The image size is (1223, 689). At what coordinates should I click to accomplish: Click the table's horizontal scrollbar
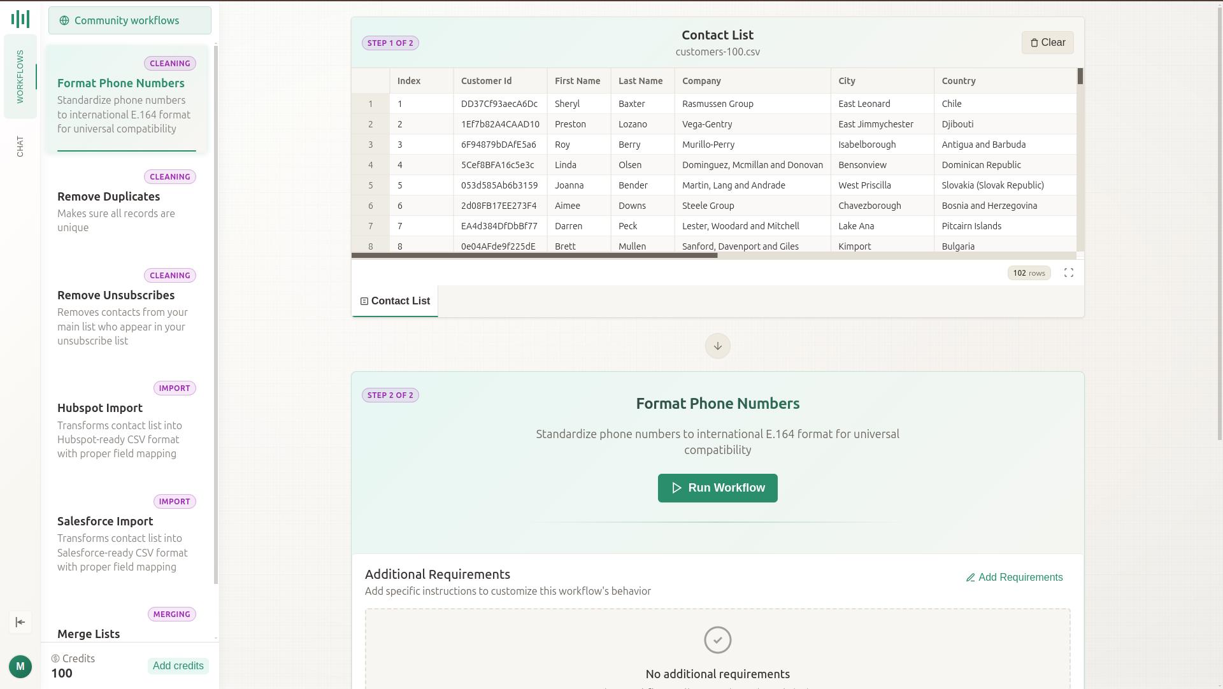point(534,256)
